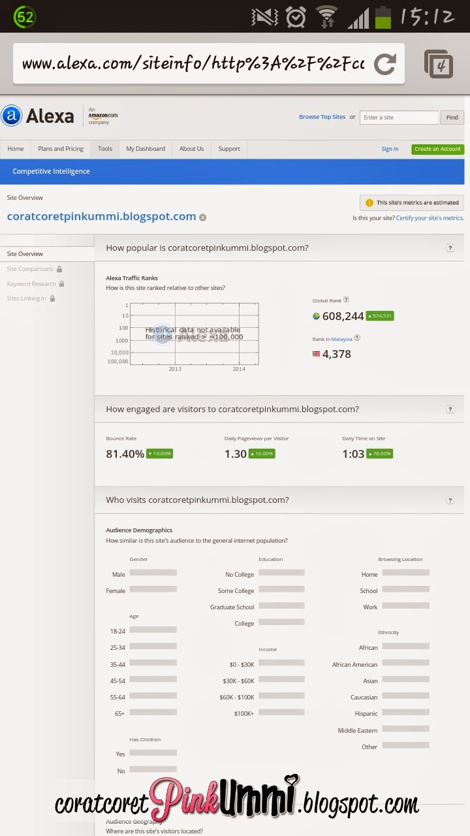Viewport: 470px width, 836px height.
Task: Open the Tools menu tab
Action: pyautogui.click(x=105, y=149)
